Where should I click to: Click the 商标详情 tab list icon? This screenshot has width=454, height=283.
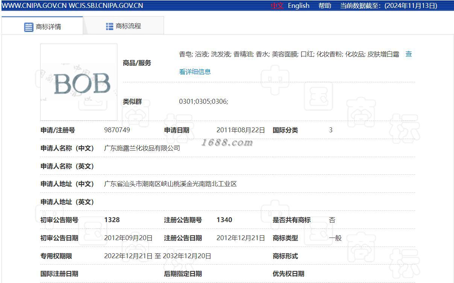(x=29, y=27)
